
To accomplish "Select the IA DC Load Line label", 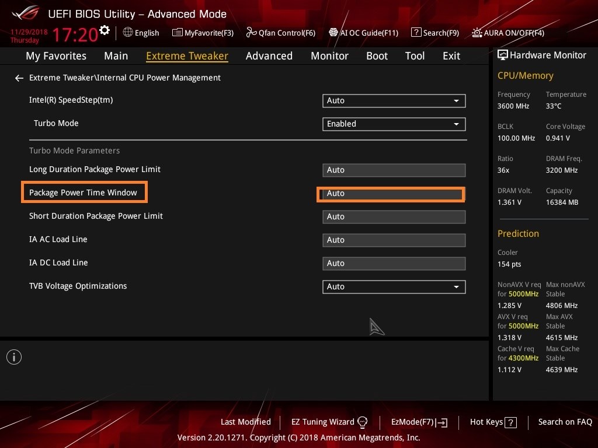I will click(58, 262).
